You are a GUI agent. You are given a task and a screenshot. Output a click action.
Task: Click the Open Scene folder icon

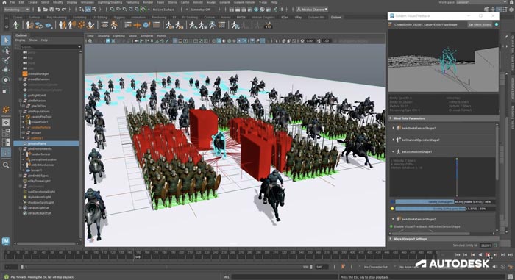[x=46, y=10]
